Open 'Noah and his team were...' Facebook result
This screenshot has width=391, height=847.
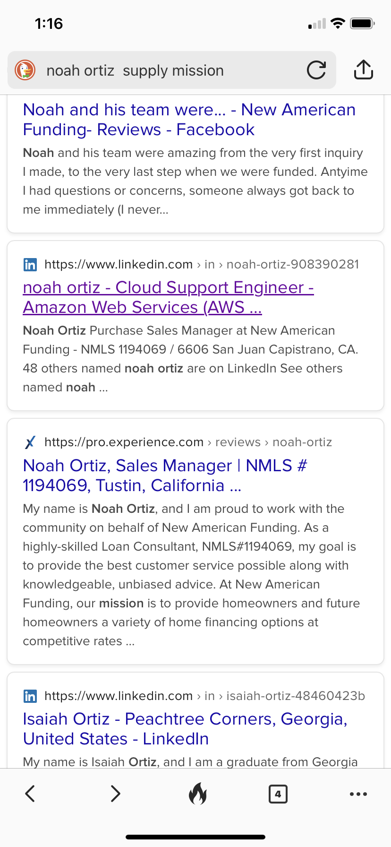click(189, 120)
